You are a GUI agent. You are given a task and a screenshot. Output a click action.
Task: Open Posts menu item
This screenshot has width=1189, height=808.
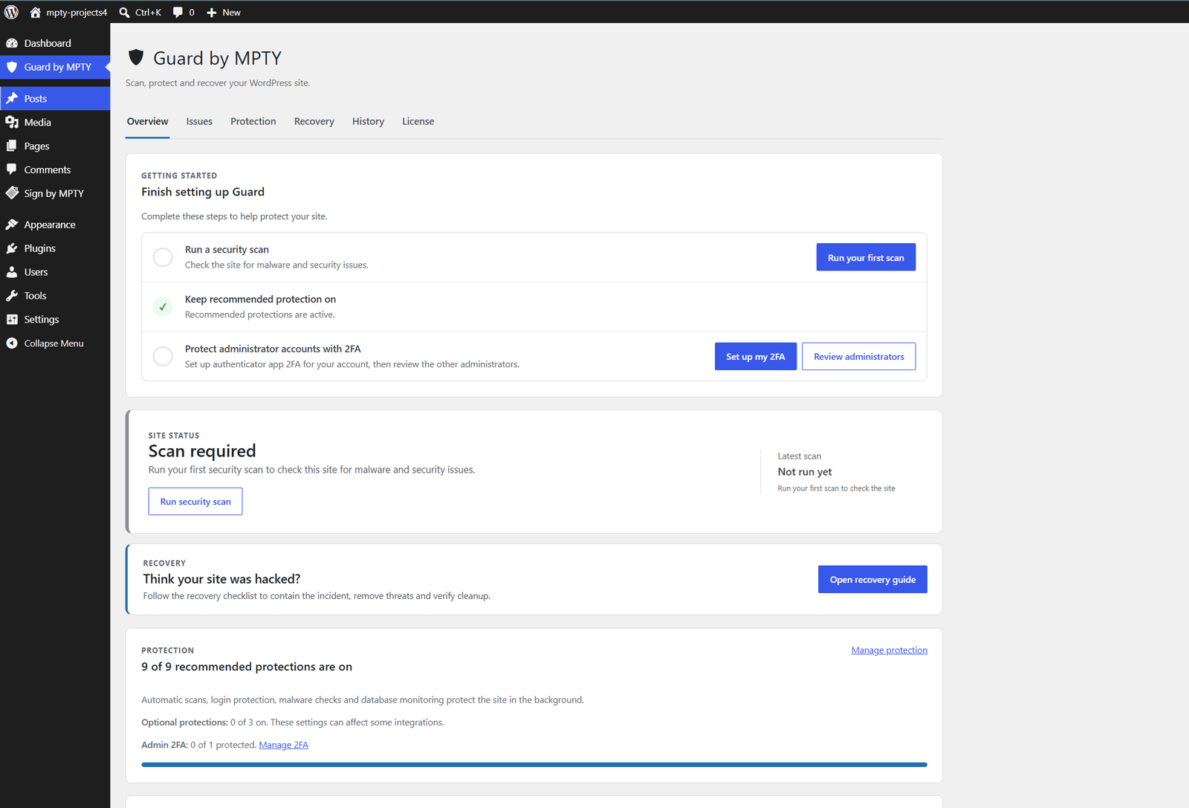[55, 98]
